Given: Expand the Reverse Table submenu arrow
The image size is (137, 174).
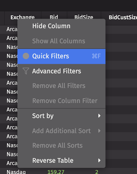Looking at the screenshot, I should pos(99,160).
